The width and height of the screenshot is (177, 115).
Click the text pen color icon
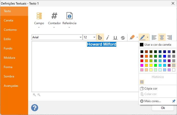point(142,37)
